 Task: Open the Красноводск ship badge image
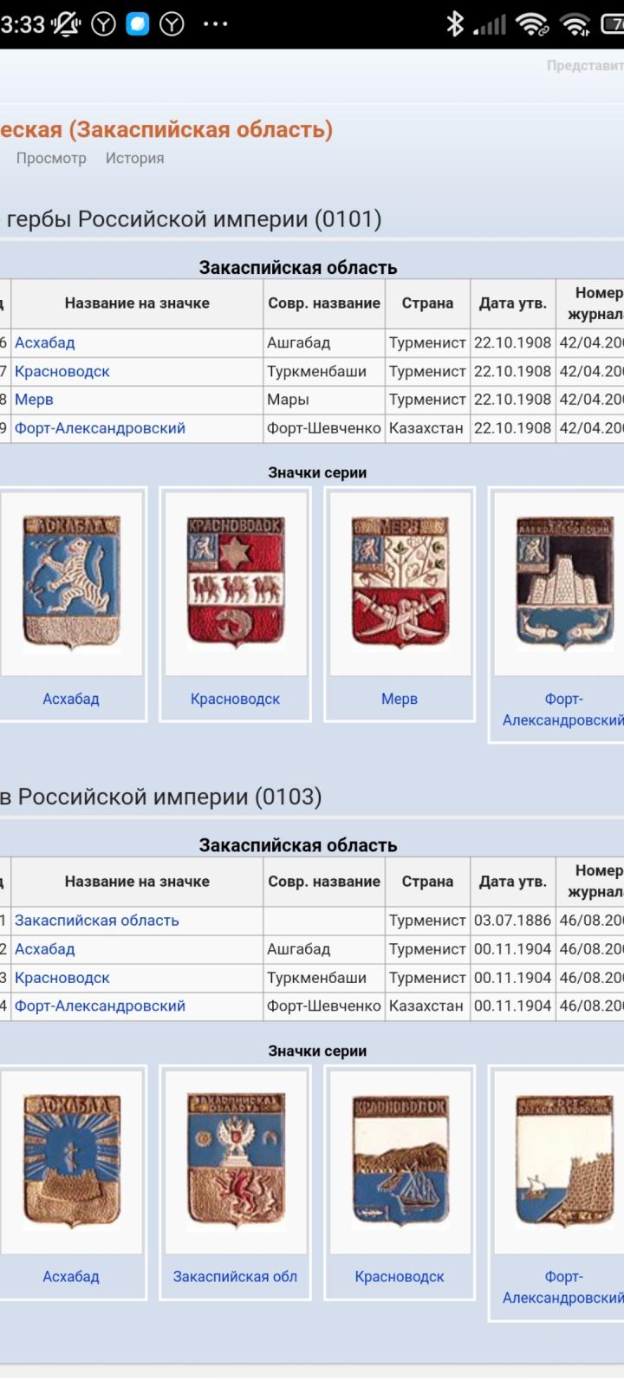pos(400,1161)
